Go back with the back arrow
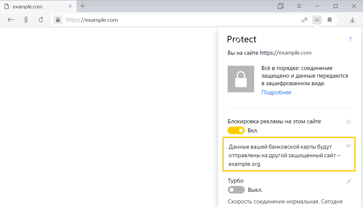The width and height of the screenshot is (363, 207). pos(11,20)
